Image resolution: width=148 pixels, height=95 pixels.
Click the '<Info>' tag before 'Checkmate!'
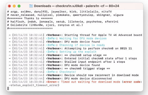tap(51, 72)
